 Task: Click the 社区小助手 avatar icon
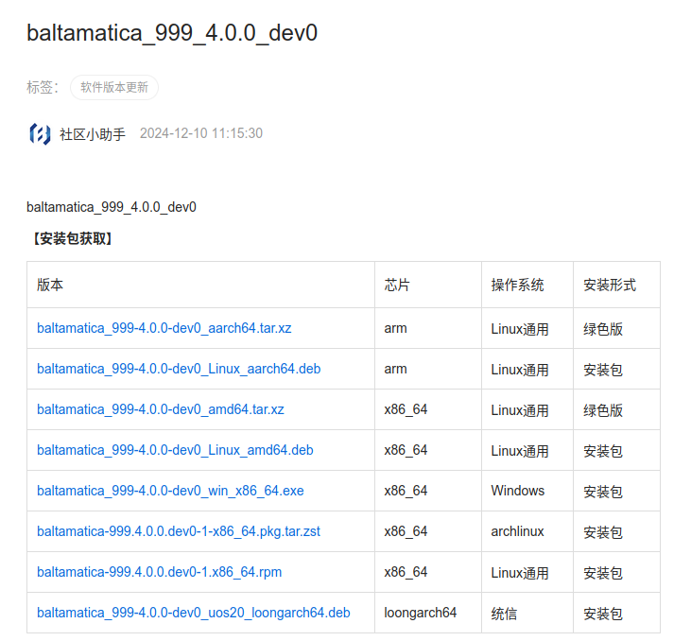point(40,134)
